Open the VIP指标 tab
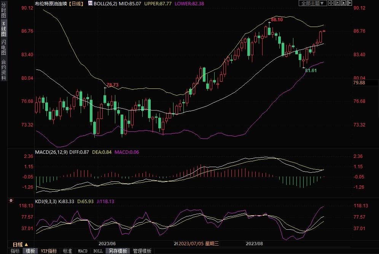 [49, 251]
